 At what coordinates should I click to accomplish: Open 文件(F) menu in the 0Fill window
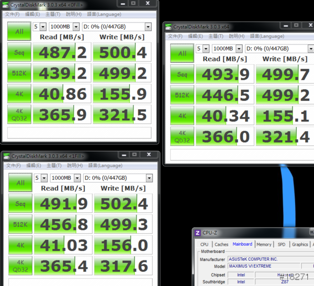tap(13, 14)
